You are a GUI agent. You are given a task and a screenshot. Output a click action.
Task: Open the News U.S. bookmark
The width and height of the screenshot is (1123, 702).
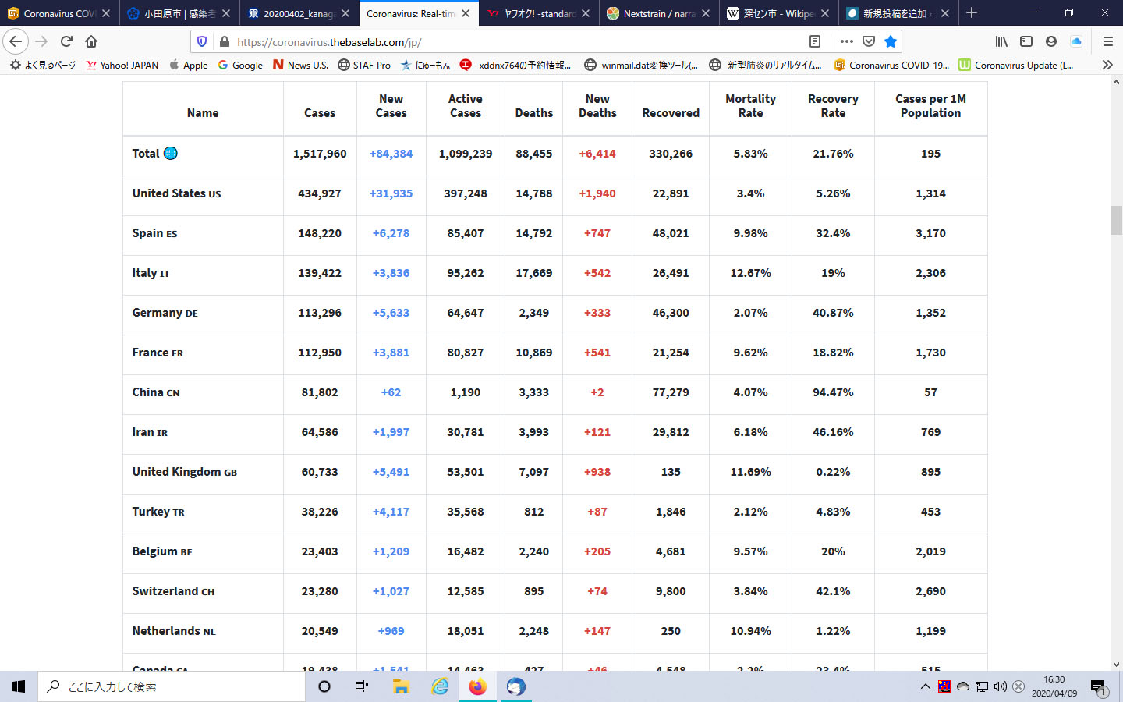click(300, 65)
